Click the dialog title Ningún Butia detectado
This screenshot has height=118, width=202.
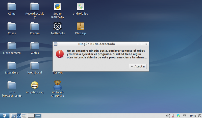click(96, 44)
